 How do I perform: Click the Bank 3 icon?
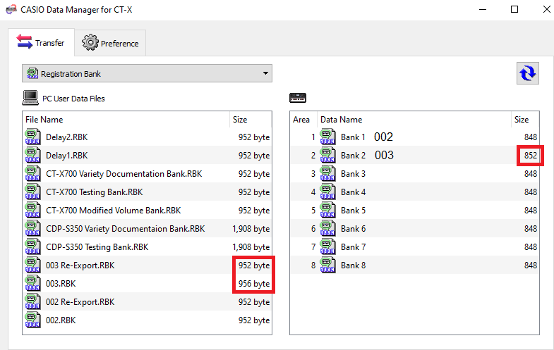(327, 173)
